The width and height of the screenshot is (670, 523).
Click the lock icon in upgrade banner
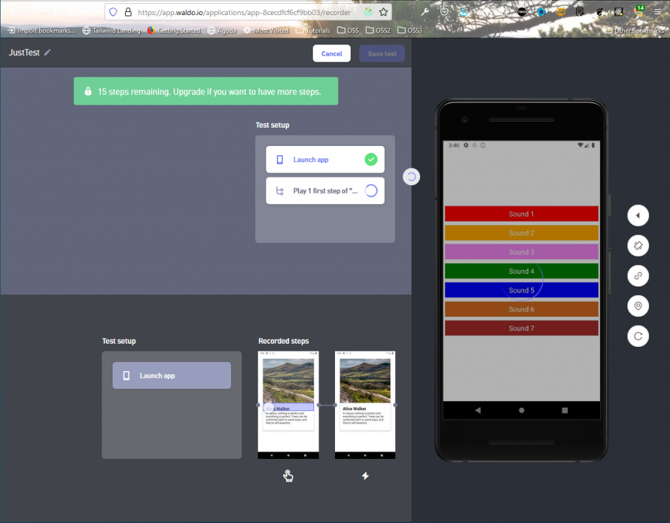[x=88, y=91]
